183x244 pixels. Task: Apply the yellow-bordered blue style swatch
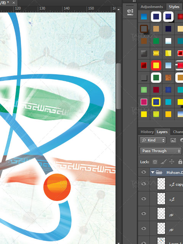tap(156, 102)
